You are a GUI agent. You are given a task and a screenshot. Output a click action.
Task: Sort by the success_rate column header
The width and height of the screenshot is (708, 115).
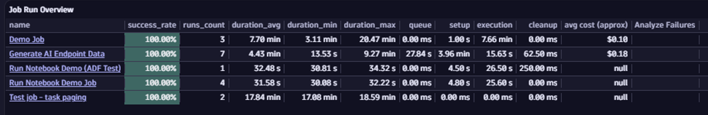pos(152,25)
